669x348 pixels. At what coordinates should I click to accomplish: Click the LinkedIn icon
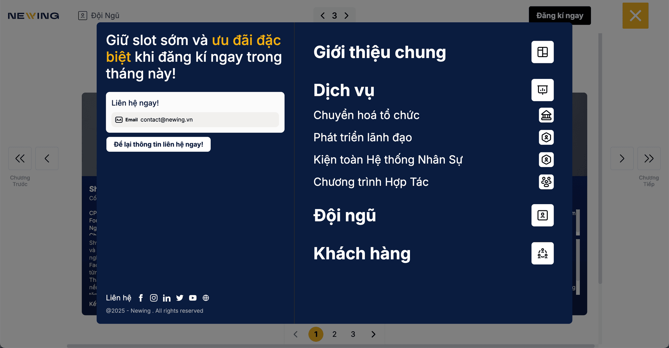167,298
